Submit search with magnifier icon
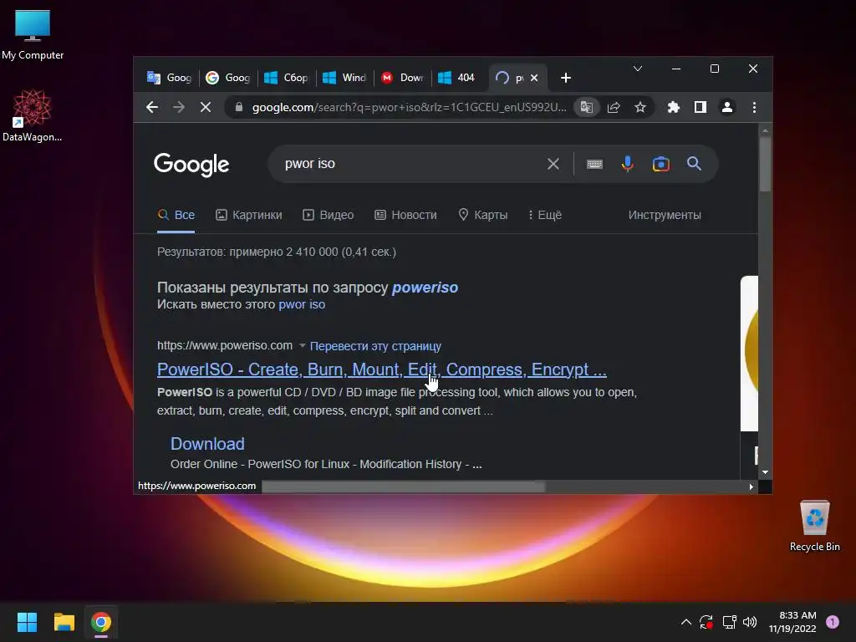This screenshot has width=856, height=642. [694, 163]
